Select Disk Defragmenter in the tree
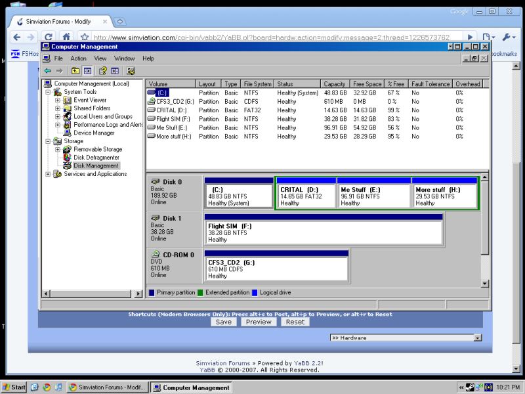525x394 pixels. point(96,158)
